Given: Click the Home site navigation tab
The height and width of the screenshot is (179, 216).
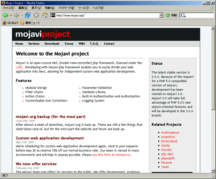Looking at the screenshot, I should tap(19, 44).
